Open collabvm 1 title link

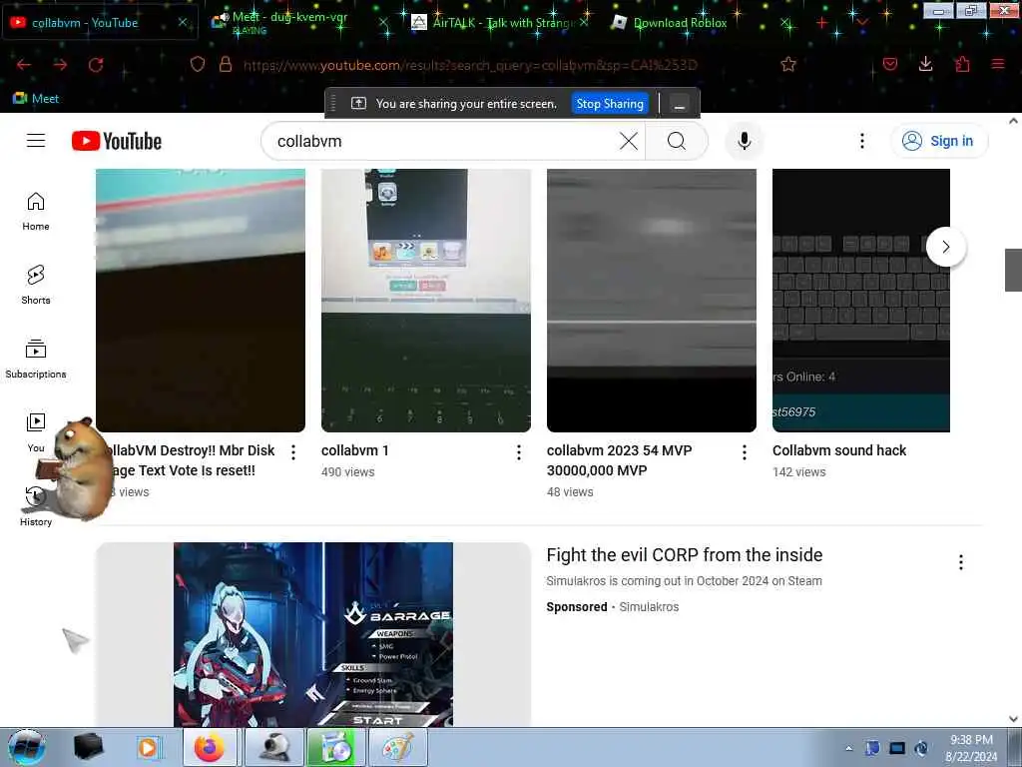tap(354, 450)
